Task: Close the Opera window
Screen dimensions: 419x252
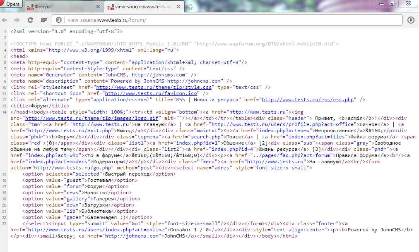Action: 409,3
